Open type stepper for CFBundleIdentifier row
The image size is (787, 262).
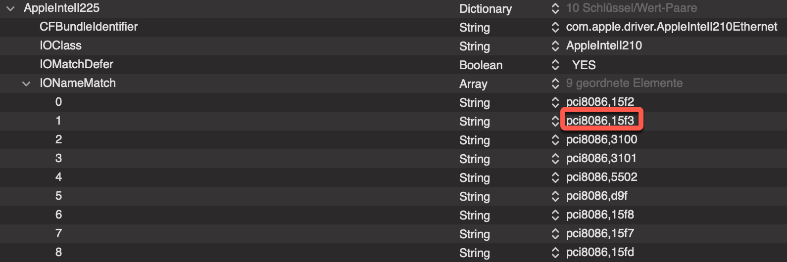(555, 27)
